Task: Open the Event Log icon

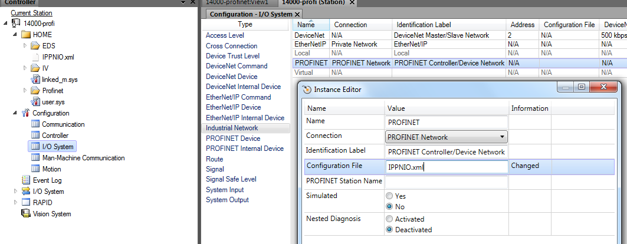Action: pos(25,180)
